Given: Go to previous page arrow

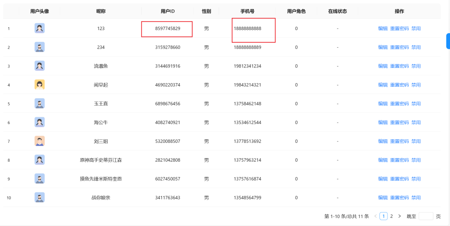Looking at the screenshot, I should click(376, 216).
